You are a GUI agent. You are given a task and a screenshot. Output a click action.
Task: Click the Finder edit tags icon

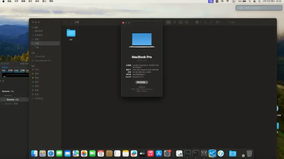[x=211, y=22]
